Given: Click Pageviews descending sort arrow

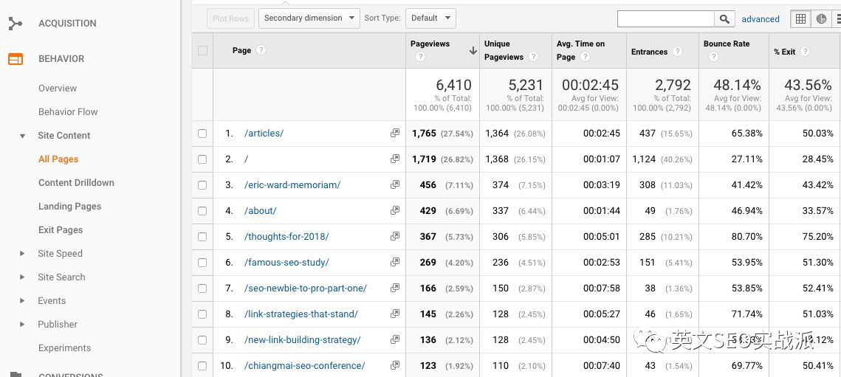Looking at the screenshot, I should point(473,50).
